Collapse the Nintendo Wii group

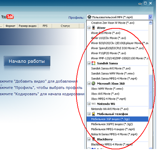point(89,104)
